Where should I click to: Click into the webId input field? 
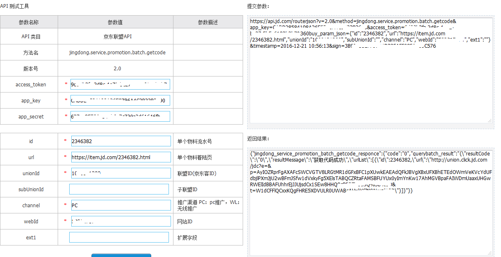click(x=121, y=221)
